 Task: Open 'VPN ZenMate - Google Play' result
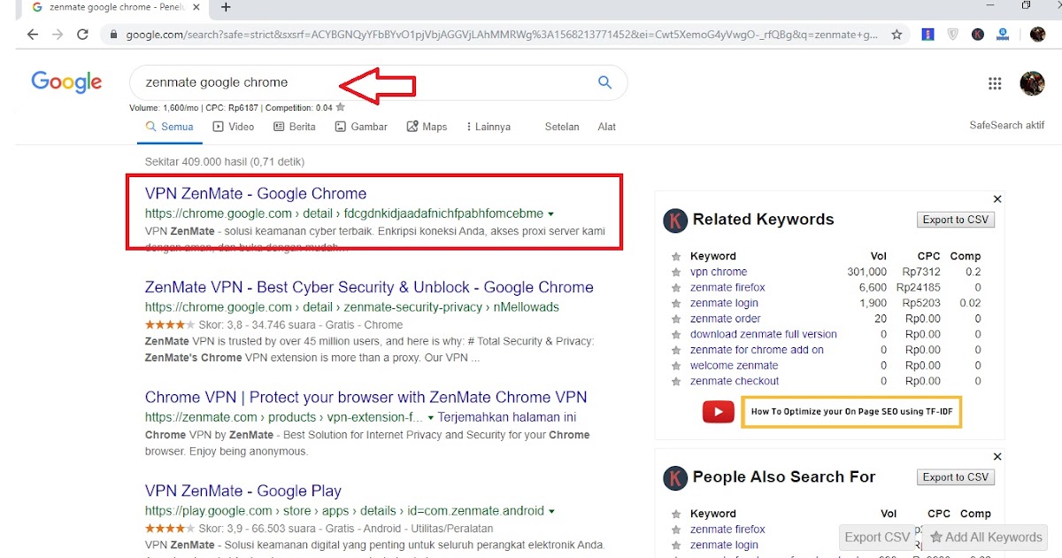243,492
